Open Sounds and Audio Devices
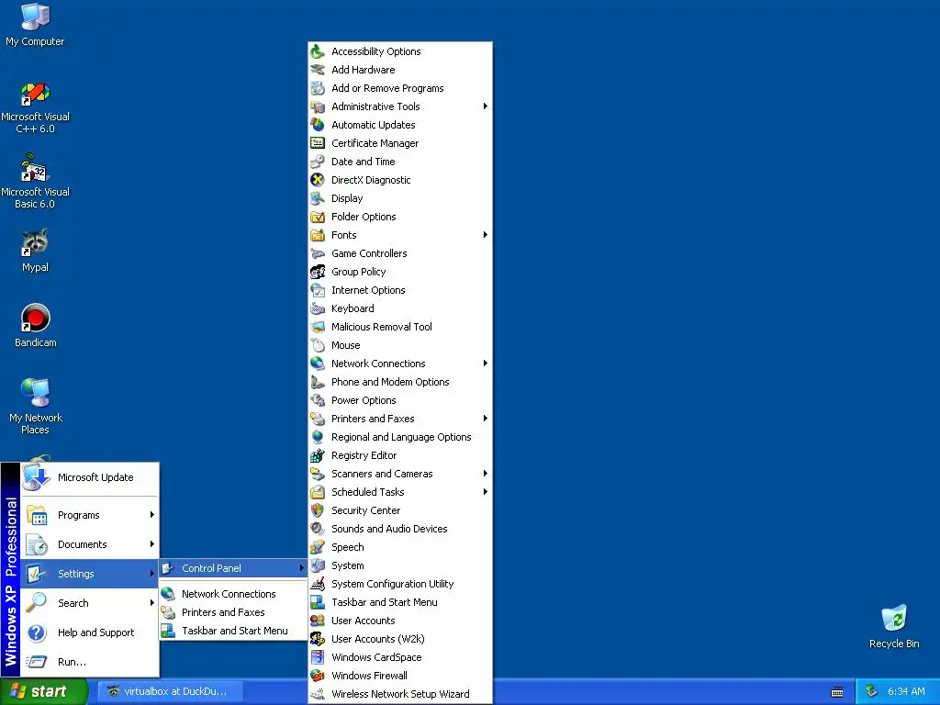This screenshot has width=940, height=705. click(400, 529)
